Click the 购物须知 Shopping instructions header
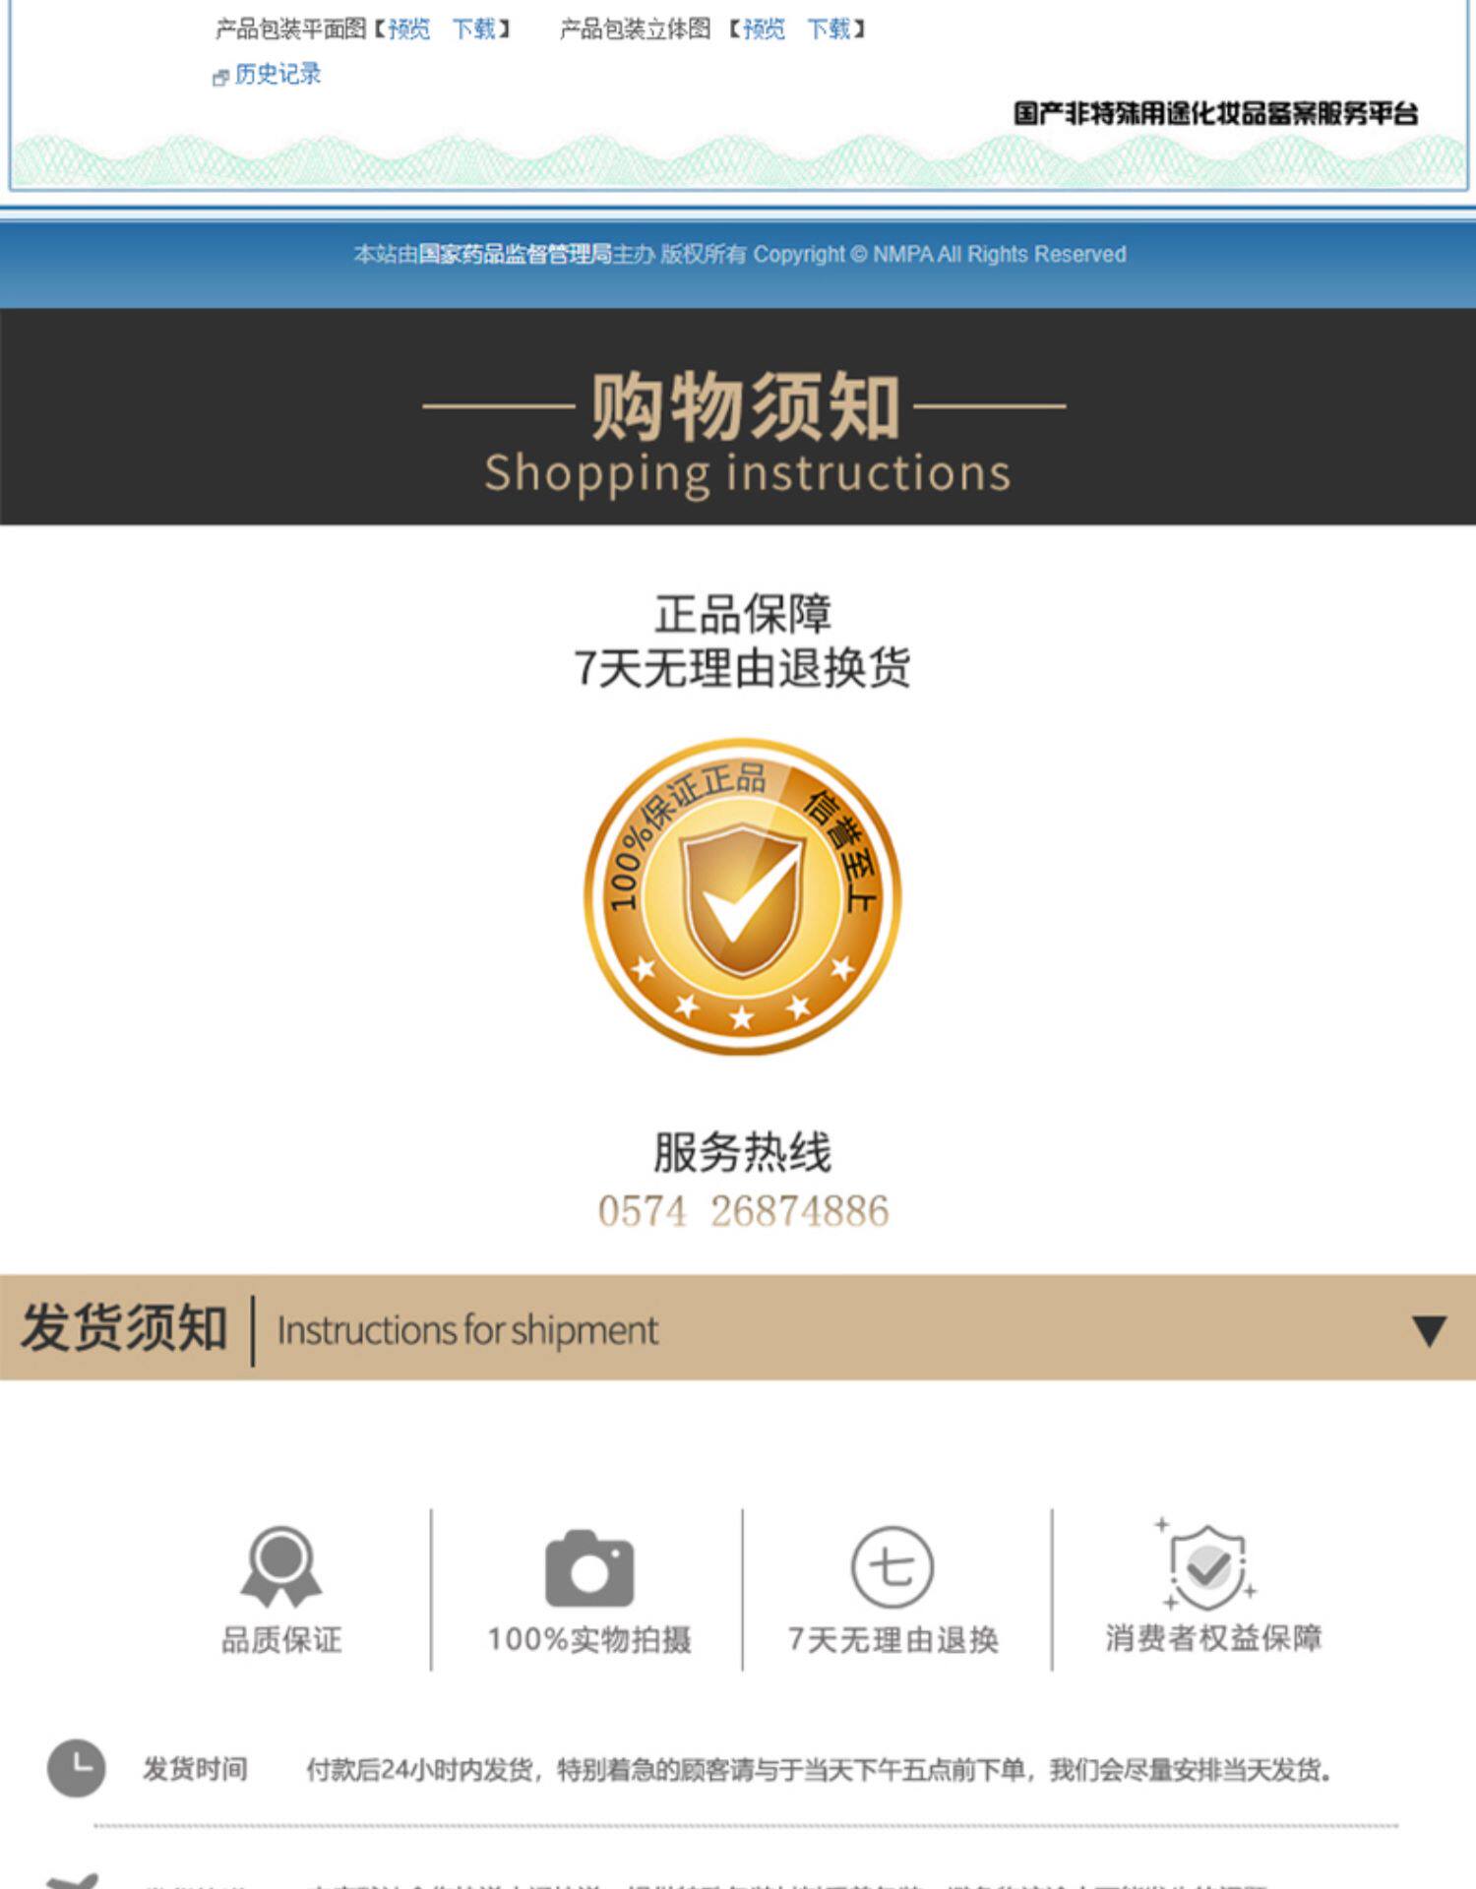The image size is (1476, 1889). click(745, 432)
